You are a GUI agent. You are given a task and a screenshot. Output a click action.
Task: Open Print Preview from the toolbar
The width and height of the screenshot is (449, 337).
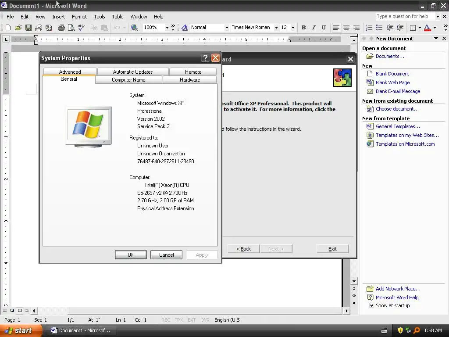click(71, 28)
